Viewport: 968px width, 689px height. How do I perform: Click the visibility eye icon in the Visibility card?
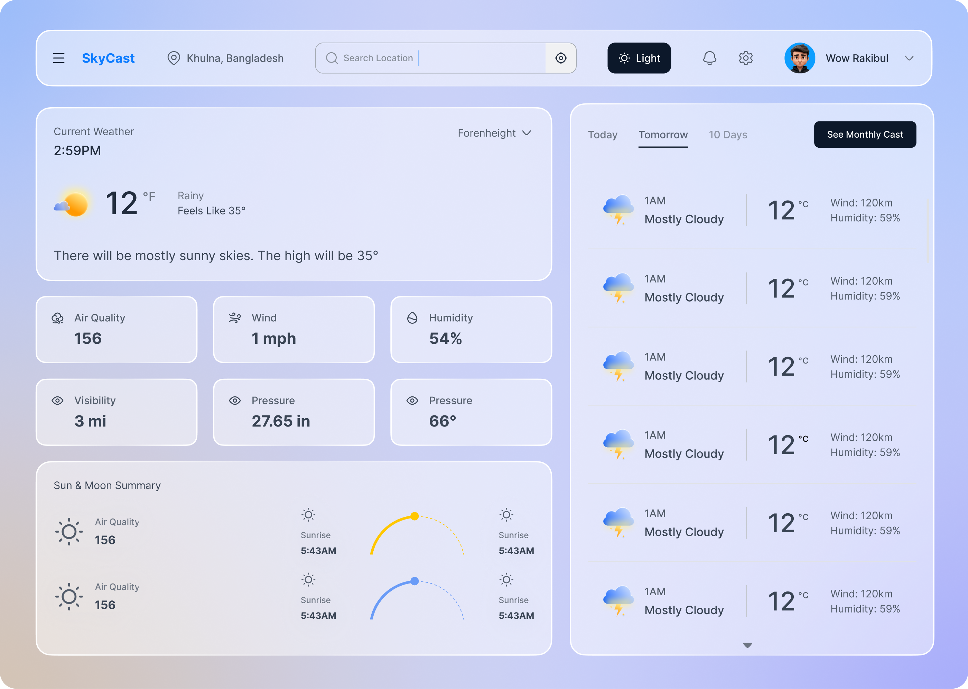coord(58,400)
